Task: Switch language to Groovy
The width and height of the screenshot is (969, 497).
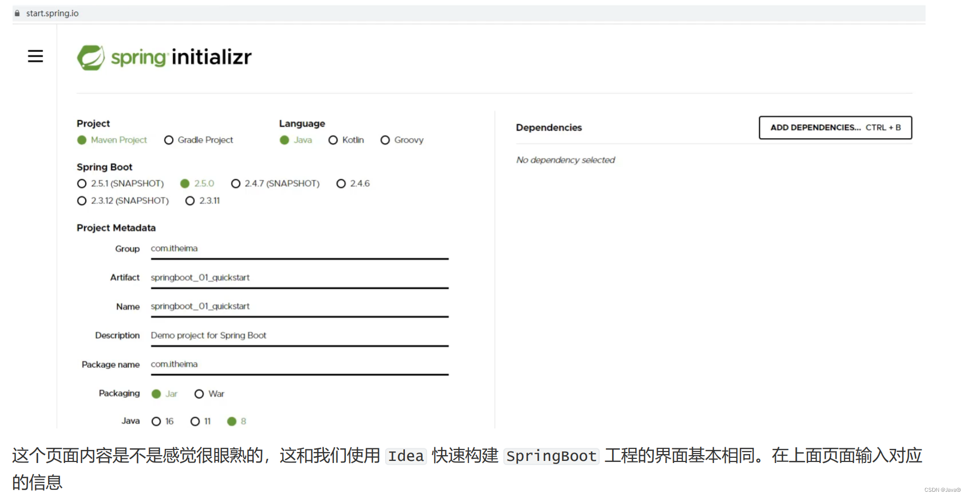Action: point(385,140)
